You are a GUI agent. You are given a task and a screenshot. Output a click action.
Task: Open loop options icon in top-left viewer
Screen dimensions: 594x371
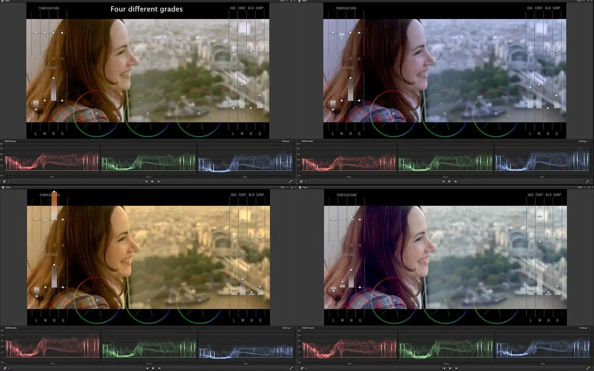point(4,182)
